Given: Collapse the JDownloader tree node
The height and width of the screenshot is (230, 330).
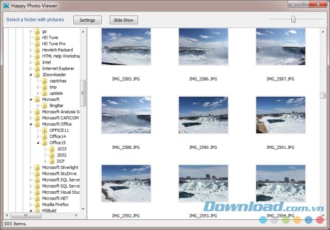Looking at the screenshot, I should (30, 74).
